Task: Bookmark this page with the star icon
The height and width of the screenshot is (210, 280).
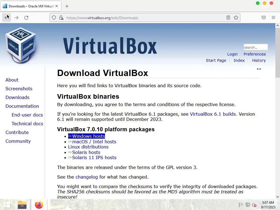Action: (236, 17)
